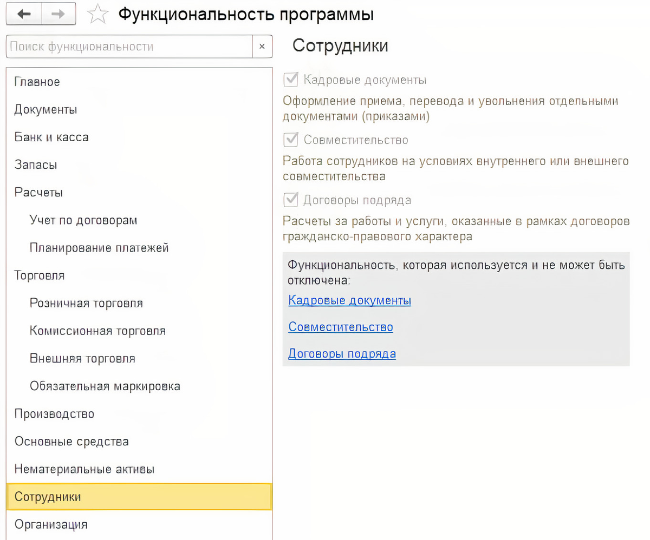Click the functionality search input field
Viewport: 650px width, 540px height.
tap(125, 47)
